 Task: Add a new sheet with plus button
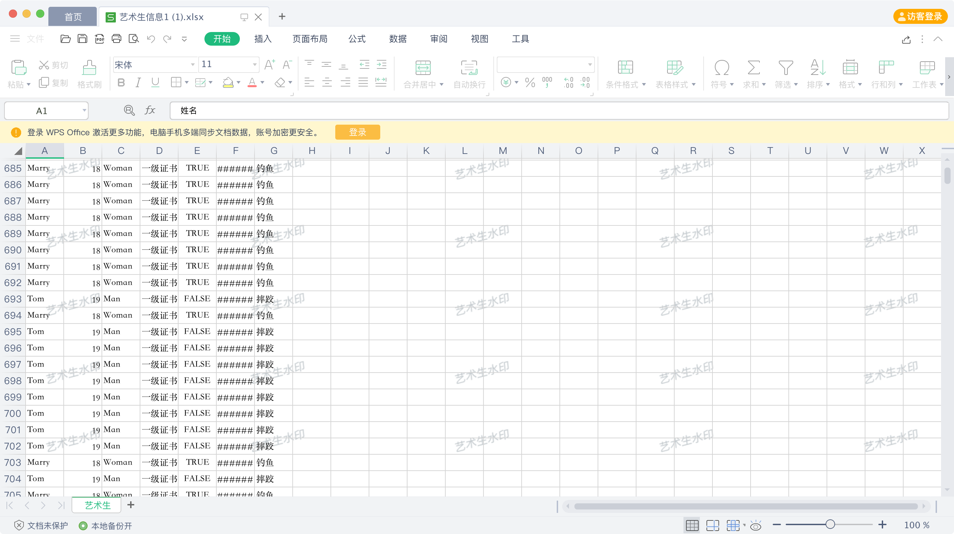(131, 505)
